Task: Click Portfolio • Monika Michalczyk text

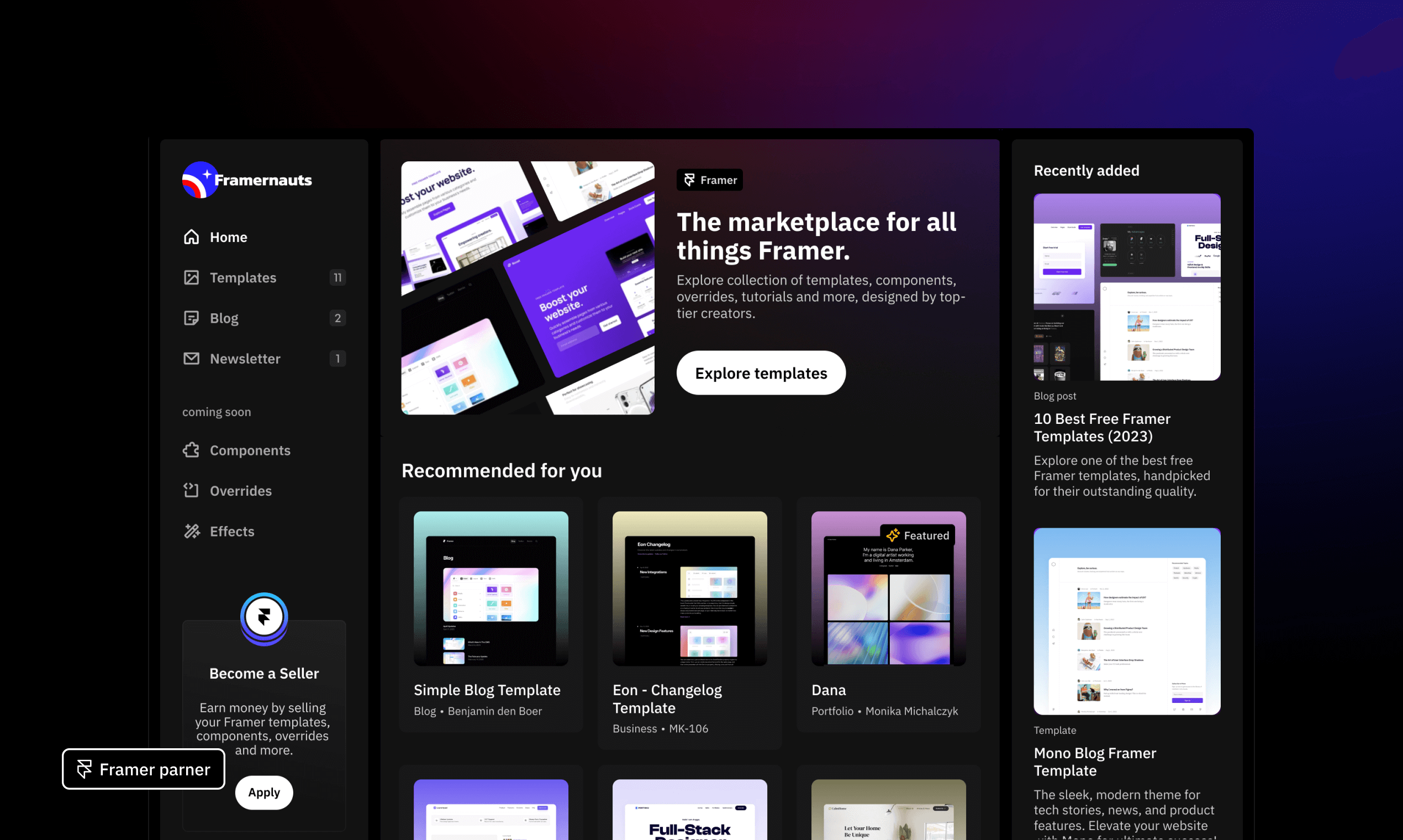Action: (885, 711)
